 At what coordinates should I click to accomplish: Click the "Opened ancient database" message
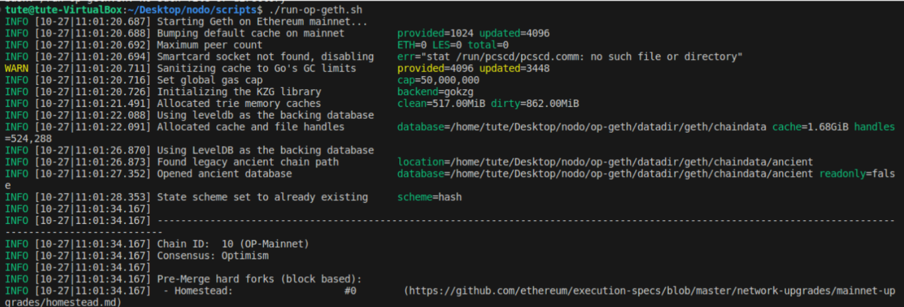(224, 174)
